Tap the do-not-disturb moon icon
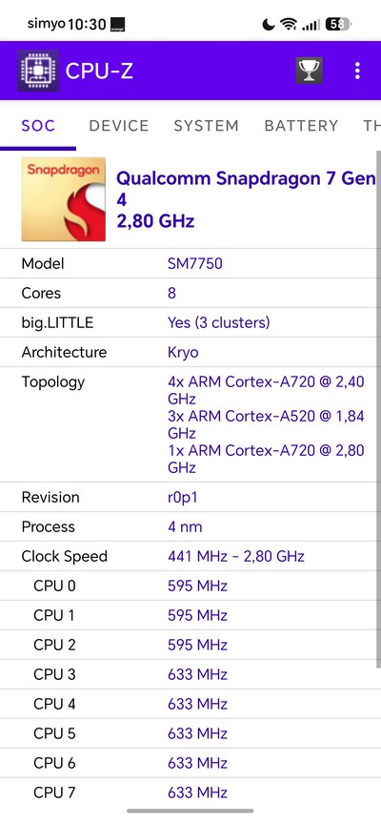This screenshot has height=823, width=381. (x=269, y=24)
